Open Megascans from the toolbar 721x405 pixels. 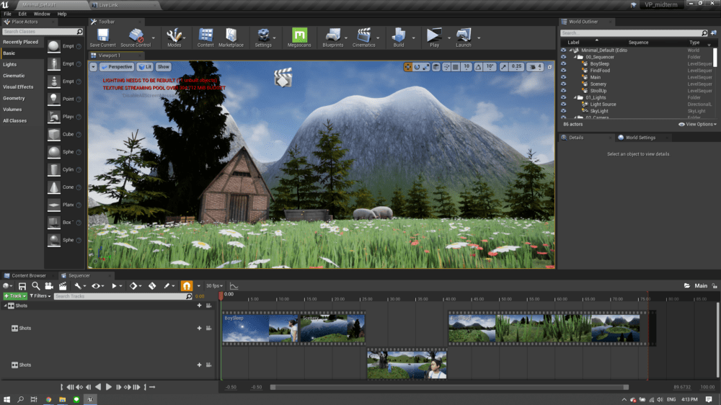(299, 35)
